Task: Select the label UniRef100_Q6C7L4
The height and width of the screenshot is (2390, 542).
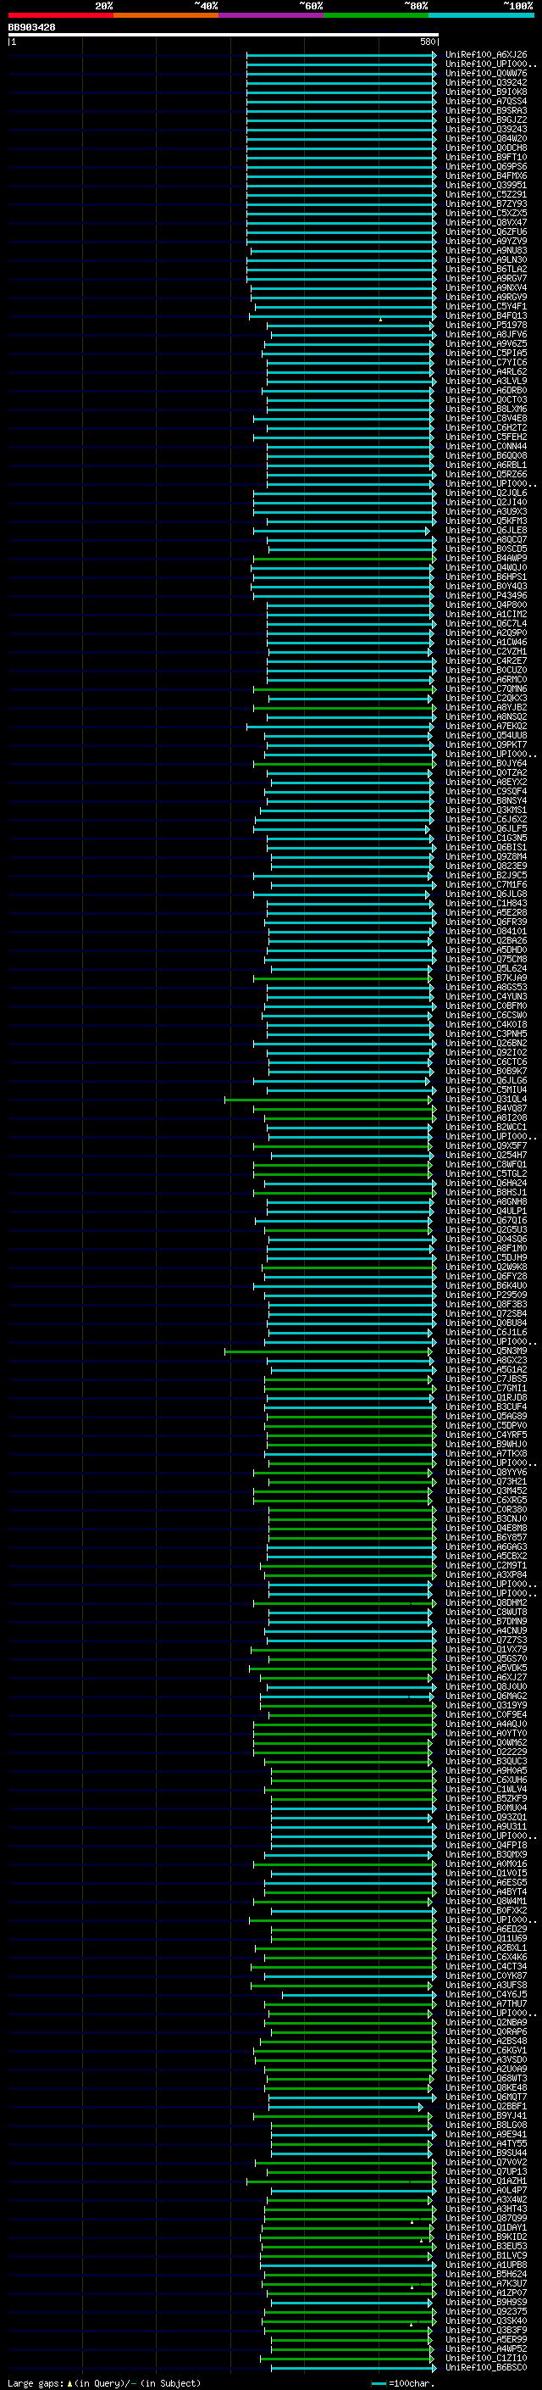Action: [486, 623]
